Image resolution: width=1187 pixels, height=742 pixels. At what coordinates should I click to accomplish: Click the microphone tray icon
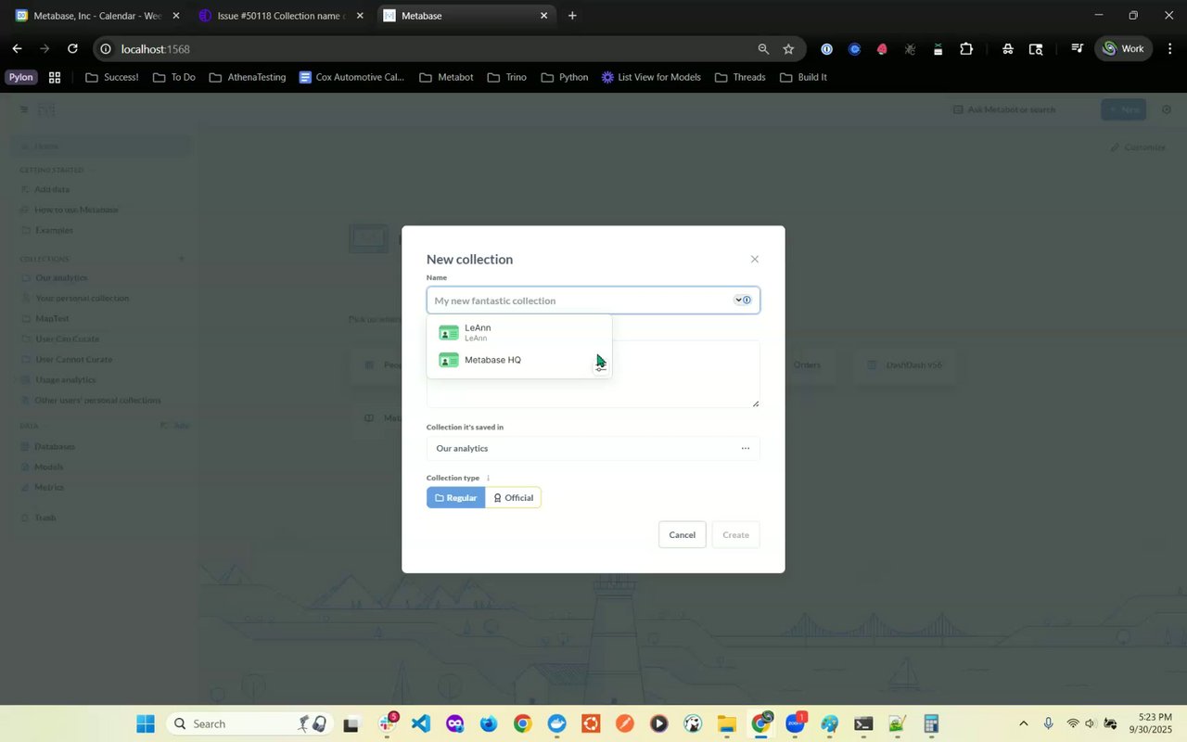[x=1048, y=724]
